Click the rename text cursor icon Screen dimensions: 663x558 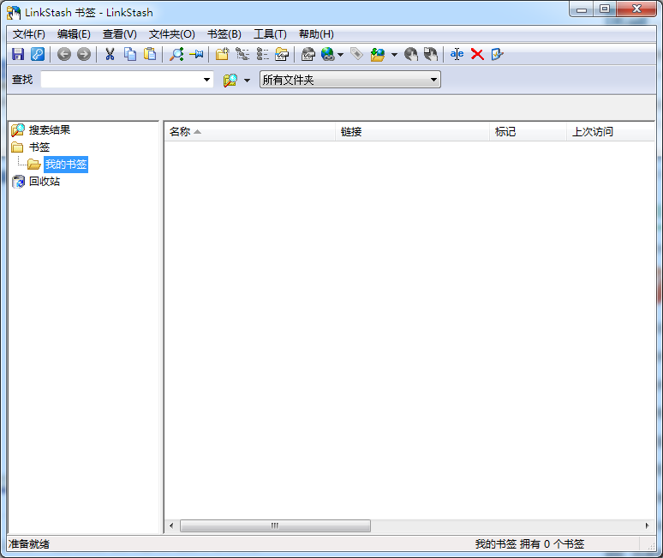pyautogui.click(x=457, y=54)
